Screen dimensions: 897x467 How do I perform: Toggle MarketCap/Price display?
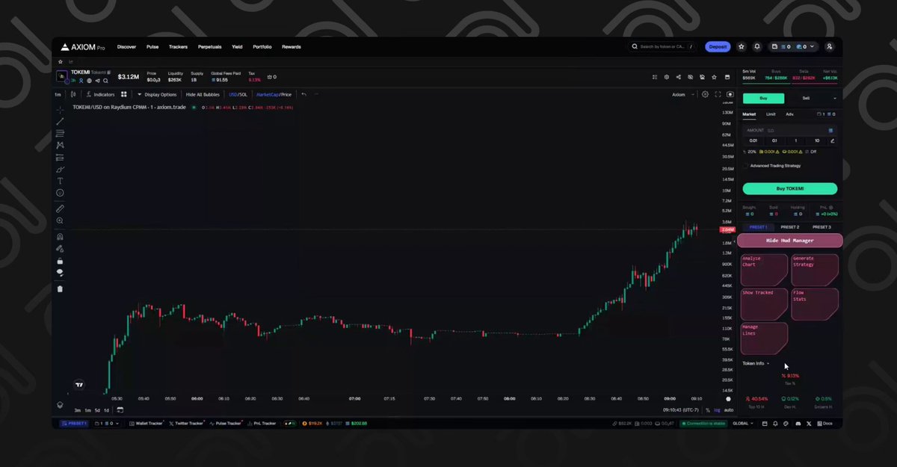click(x=274, y=94)
